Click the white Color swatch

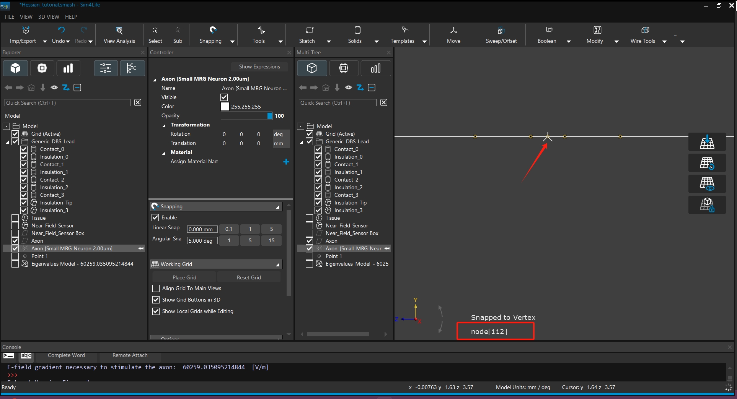225,107
